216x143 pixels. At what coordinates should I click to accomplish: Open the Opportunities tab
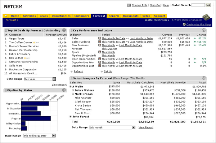click(x=61, y=16)
